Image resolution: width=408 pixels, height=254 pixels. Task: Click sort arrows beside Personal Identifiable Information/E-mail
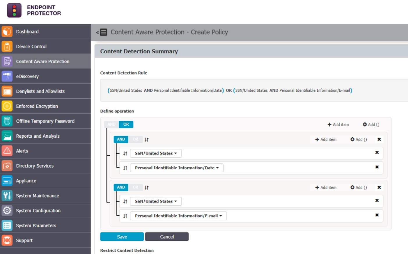click(125, 216)
